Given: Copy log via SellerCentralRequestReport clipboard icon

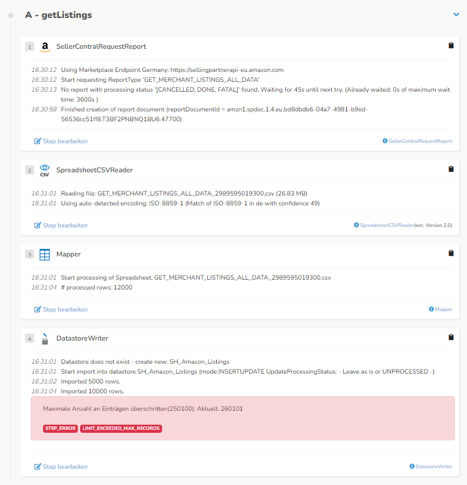Looking at the screenshot, I should [451, 45].
